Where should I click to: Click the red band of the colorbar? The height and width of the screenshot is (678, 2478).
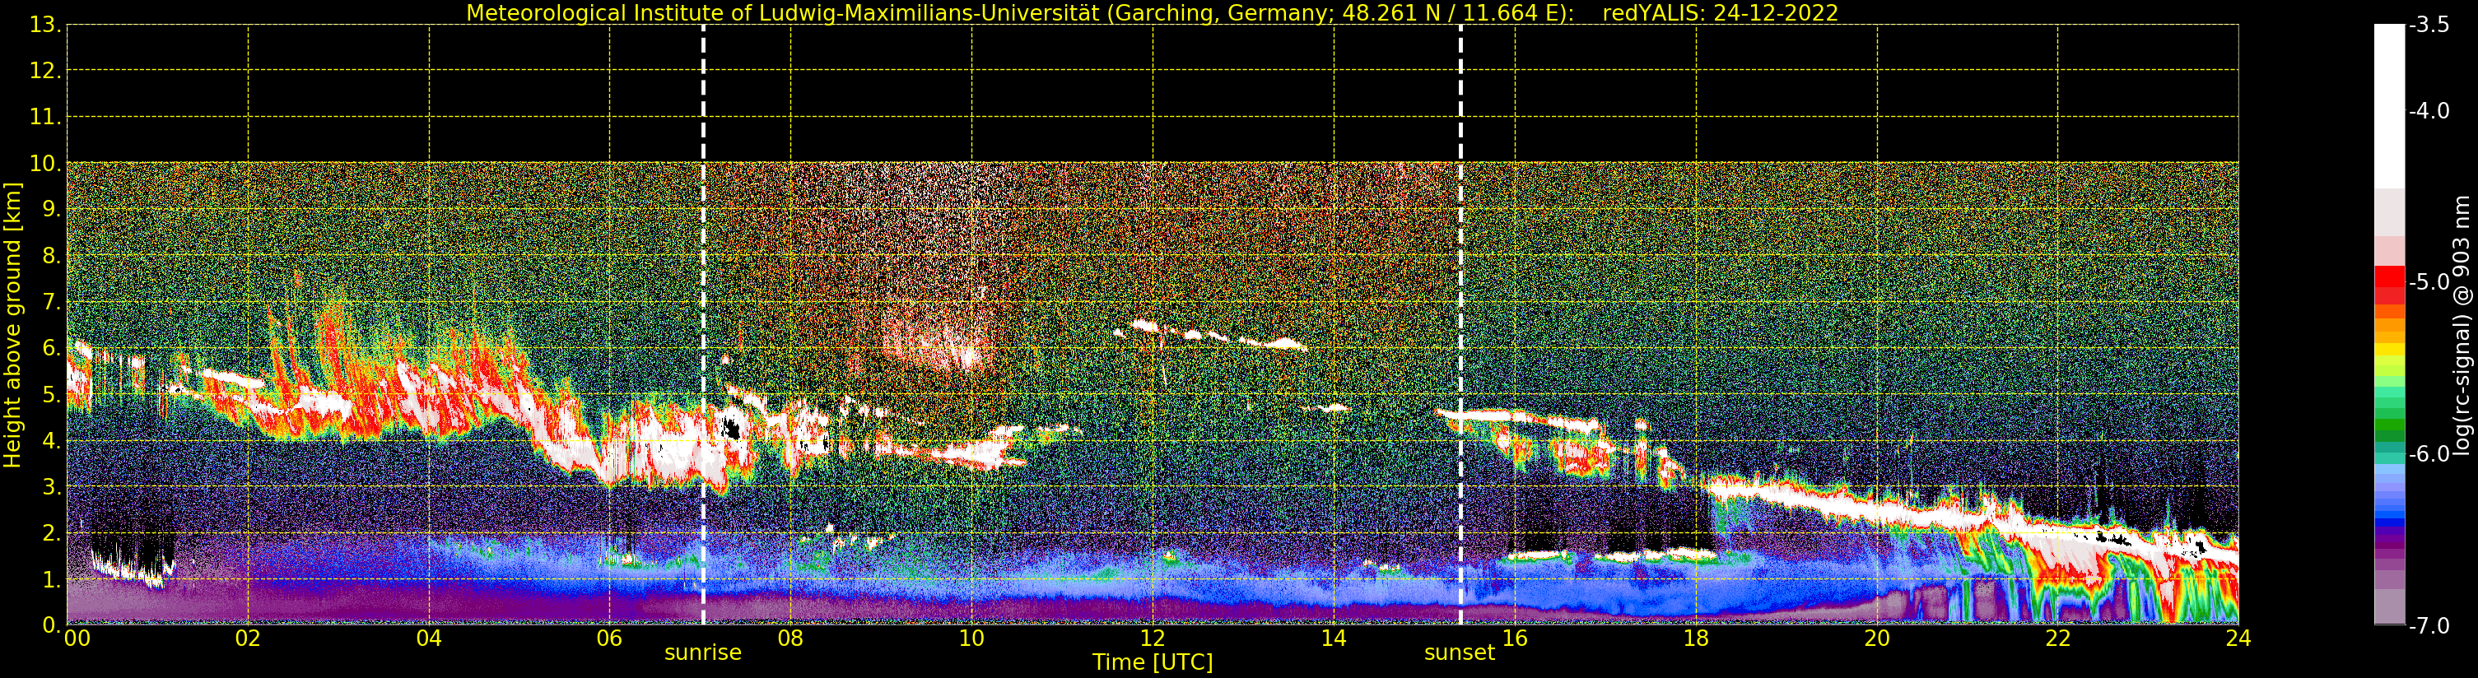click(x=2389, y=285)
